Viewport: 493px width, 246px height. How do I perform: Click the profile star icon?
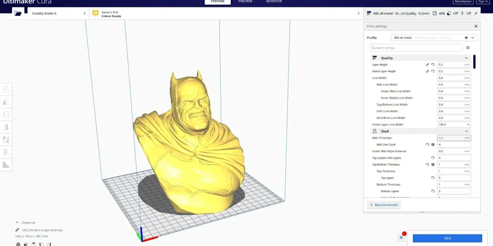coord(466,38)
